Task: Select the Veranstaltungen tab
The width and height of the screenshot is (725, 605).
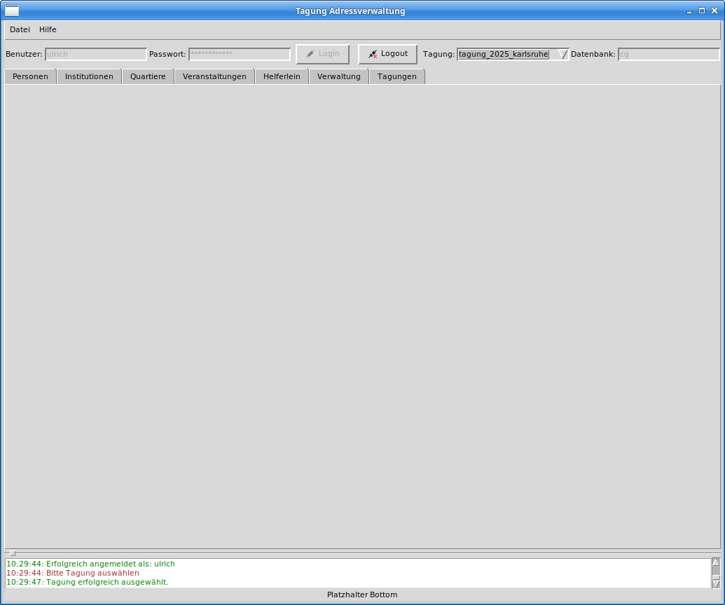Action: coord(214,76)
